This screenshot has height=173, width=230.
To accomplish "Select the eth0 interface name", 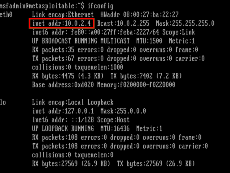I will point(6,15).
